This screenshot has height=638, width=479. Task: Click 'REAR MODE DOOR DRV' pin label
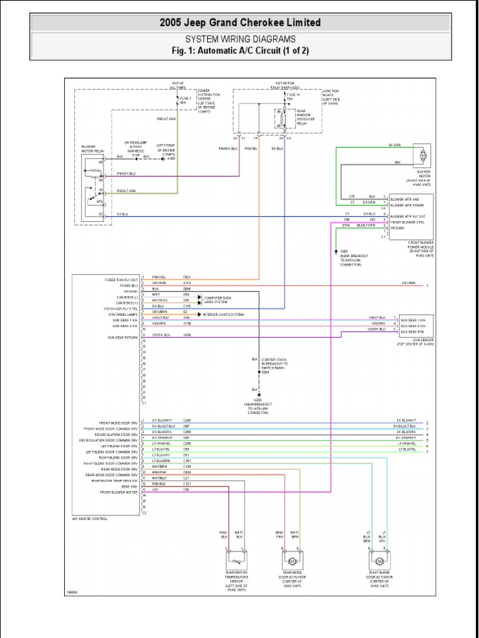point(119,469)
